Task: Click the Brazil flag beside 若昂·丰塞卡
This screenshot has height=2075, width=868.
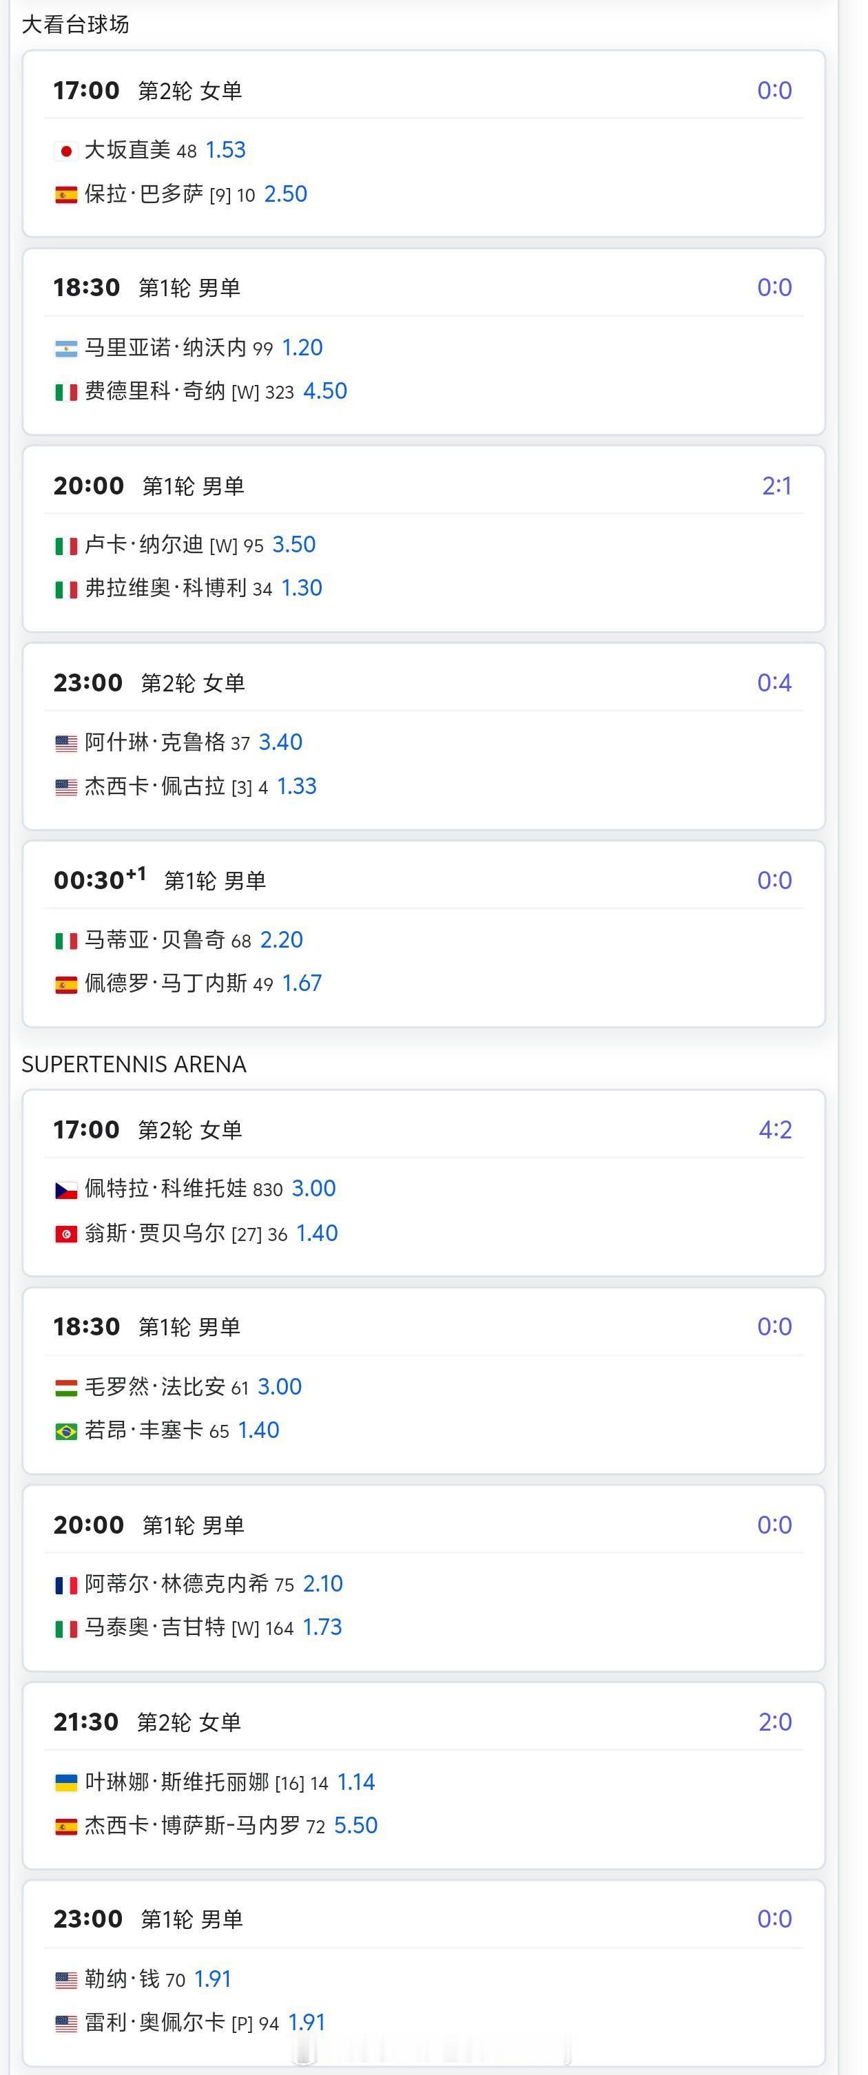Action: pos(66,1430)
